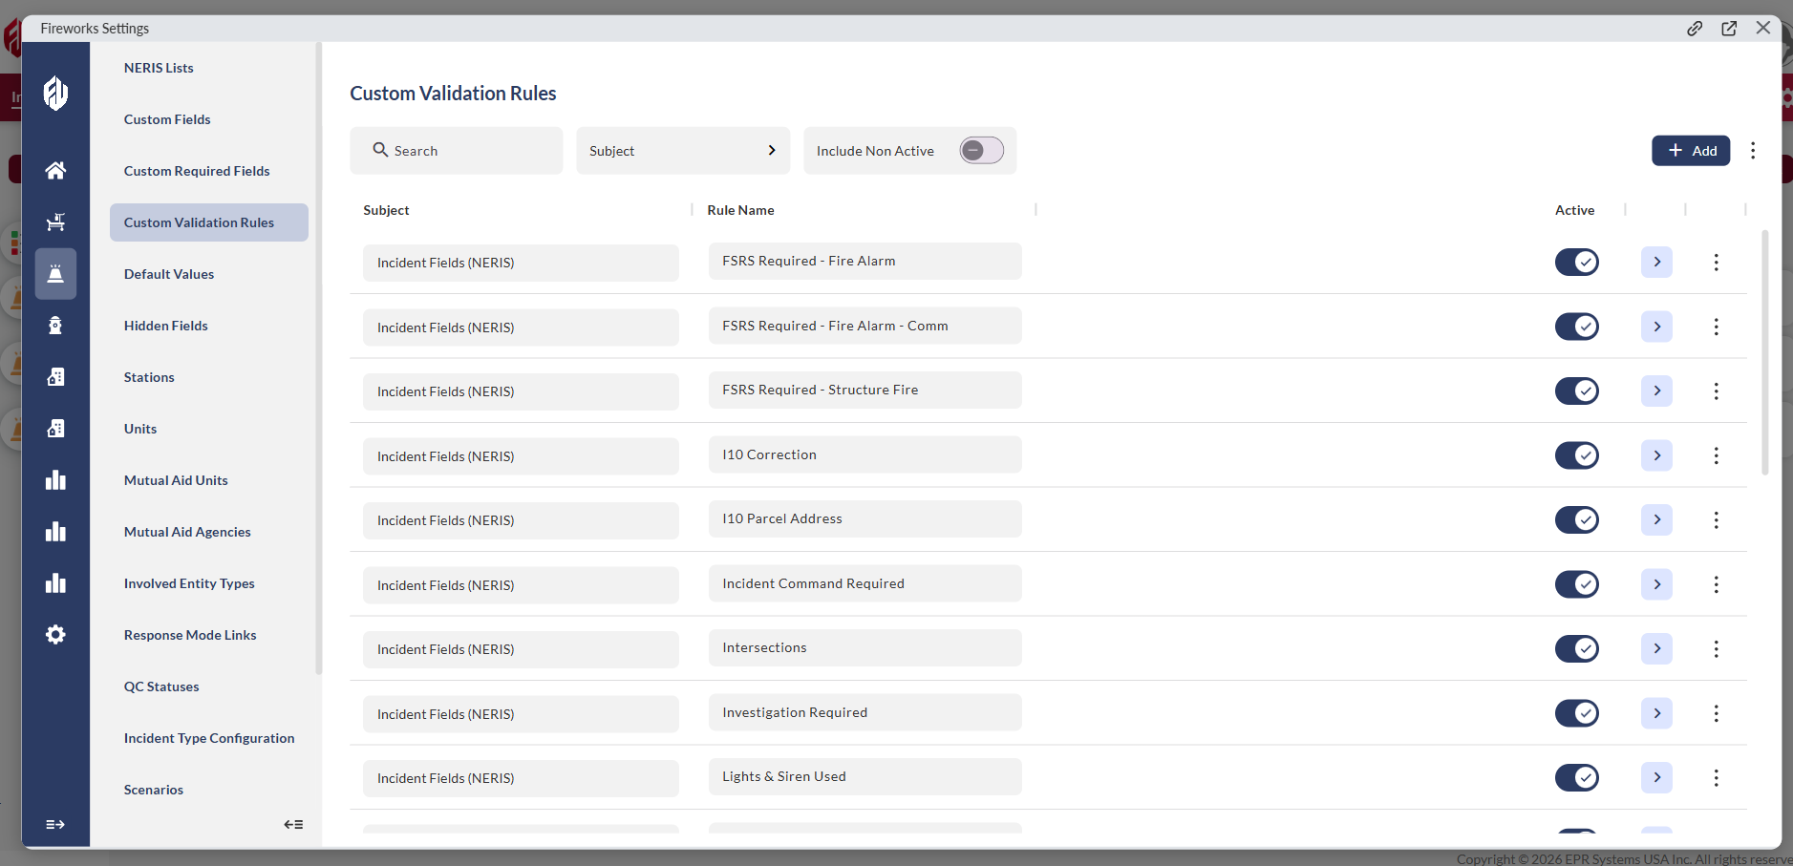
Task: Collapse the settings menu with left arrow icon
Action: 293,824
